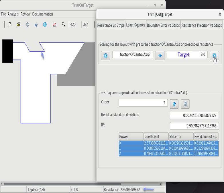Click the open folder toolbar icon
The height and width of the screenshot is (193, 224).
coord(19,25)
